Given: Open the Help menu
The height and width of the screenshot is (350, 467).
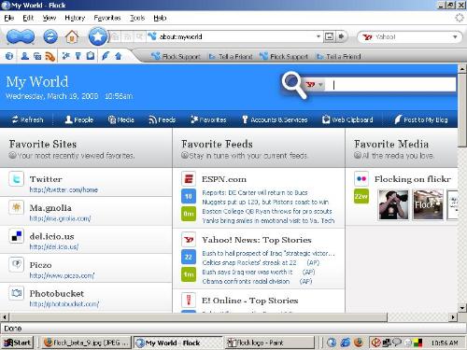Looking at the screenshot, I should coord(160,18).
